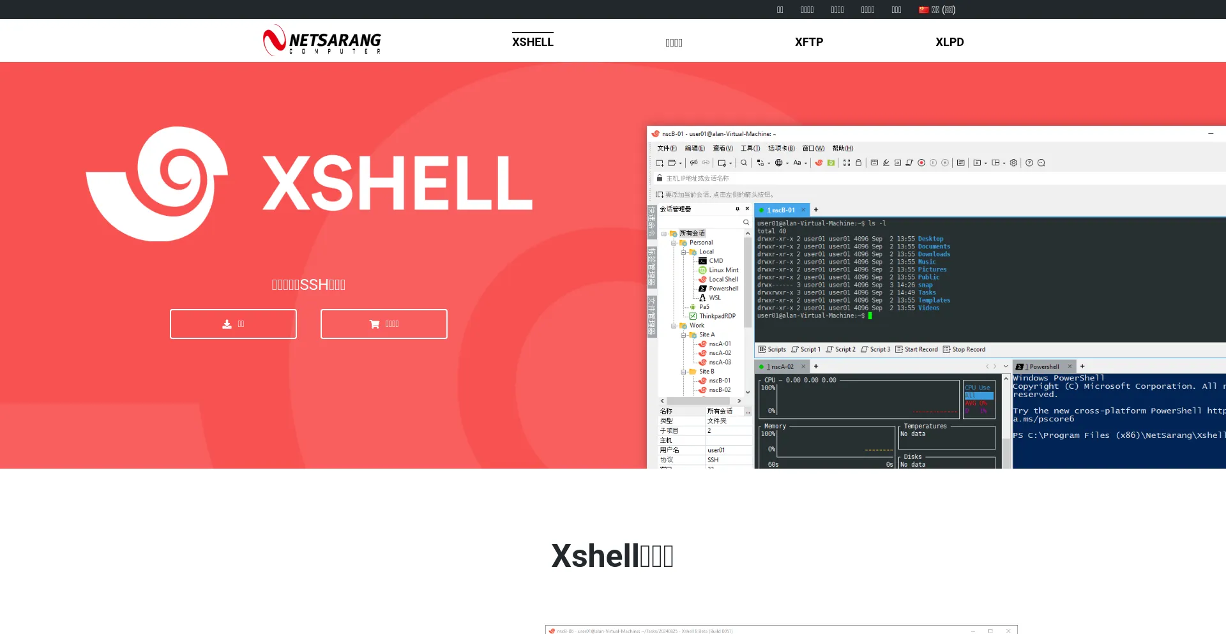Viewport: 1226px width, 634px height.
Task: Click Script 2 in the script bar
Action: (840, 350)
